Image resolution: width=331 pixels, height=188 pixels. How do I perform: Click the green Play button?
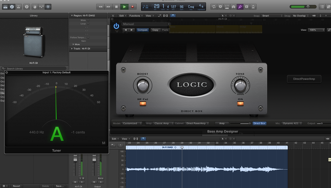[x=125, y=7]
